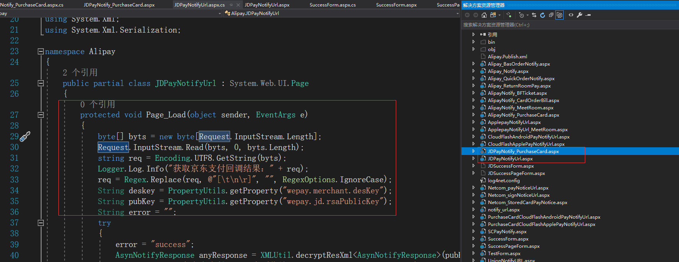Open Properties with the wrench icon
This screenshot has height=262, width=679.
click(579, 15)
